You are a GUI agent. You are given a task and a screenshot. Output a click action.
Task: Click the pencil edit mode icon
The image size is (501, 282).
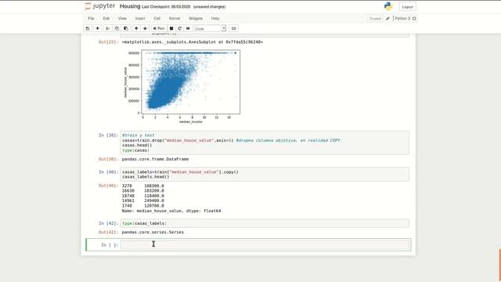pos(387,19)
